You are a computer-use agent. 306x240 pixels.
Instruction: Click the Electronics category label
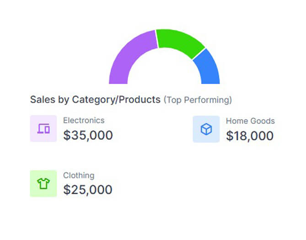(84, 121)
